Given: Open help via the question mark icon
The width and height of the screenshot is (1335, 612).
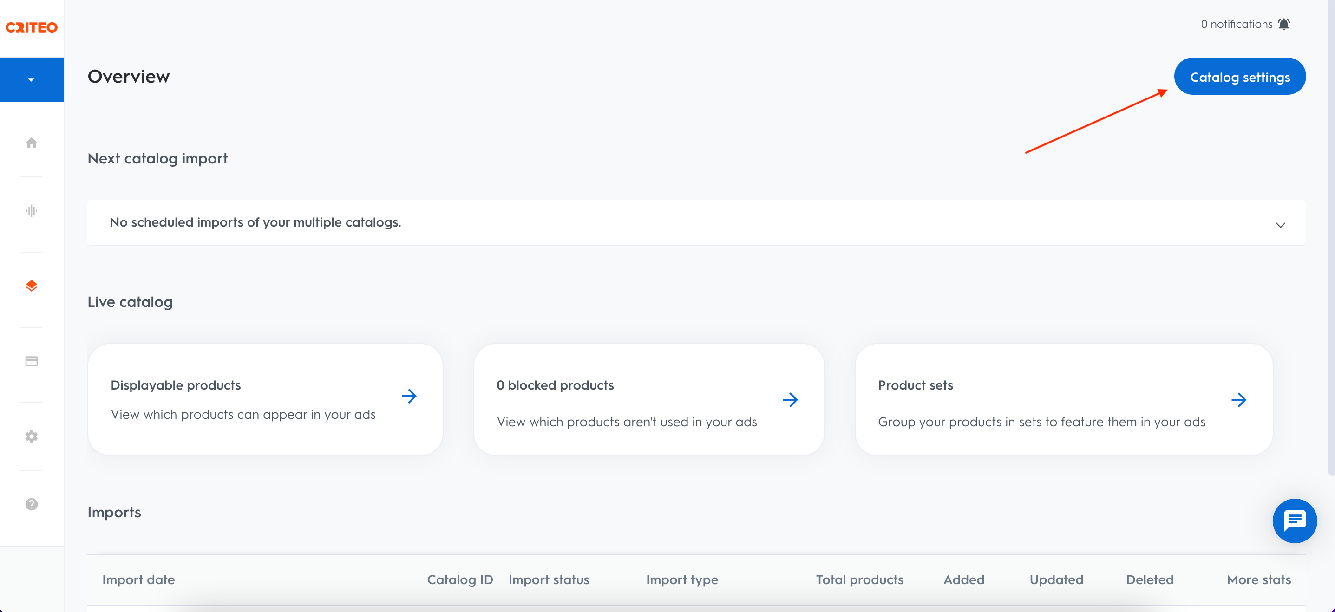Looking at the screenshot, I should click(x=32, y=504).
